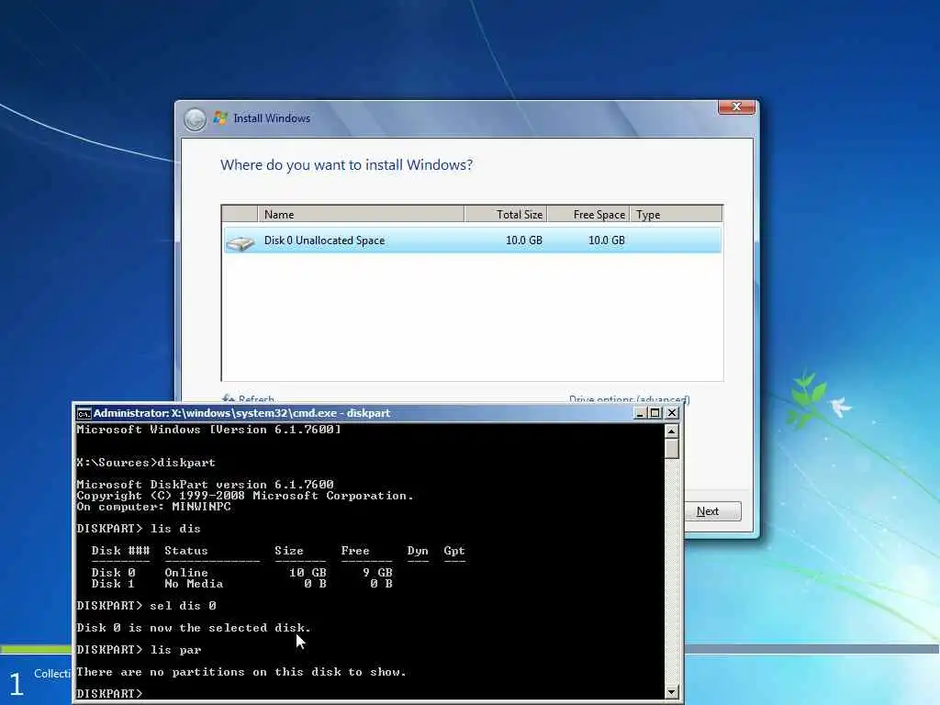Open the cmd.exe window system menu icon
940x705 pixels.
(84, 414)
